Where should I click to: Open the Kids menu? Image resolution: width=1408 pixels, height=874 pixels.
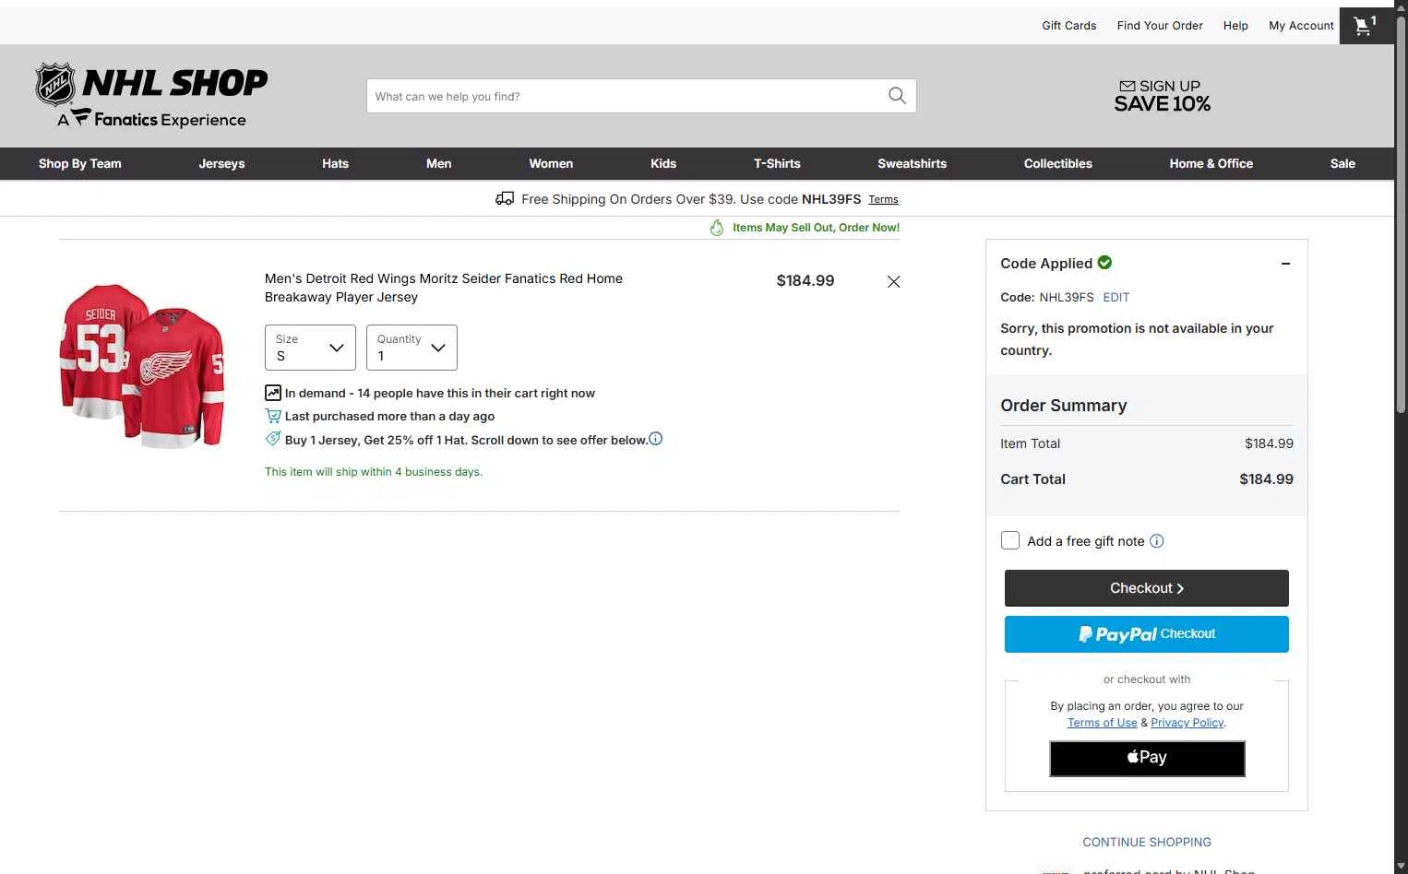(x=663, y=163)
